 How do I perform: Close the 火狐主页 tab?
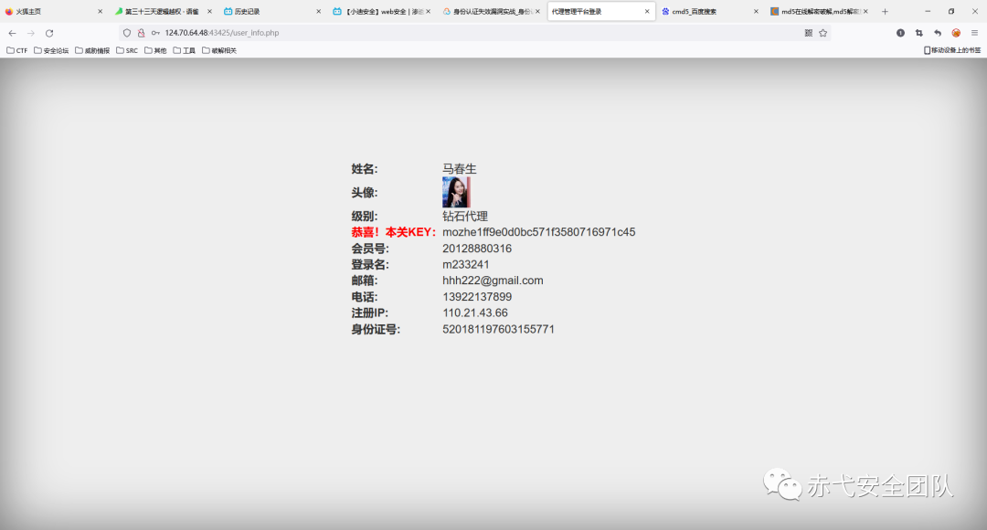(x=100, y=11)
